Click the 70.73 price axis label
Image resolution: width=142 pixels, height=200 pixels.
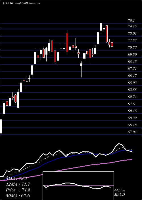[132, 47]
